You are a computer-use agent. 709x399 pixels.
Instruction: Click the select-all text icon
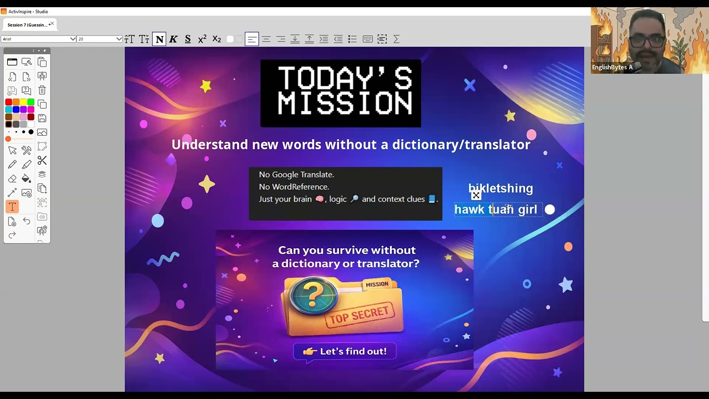click(382, 39)
